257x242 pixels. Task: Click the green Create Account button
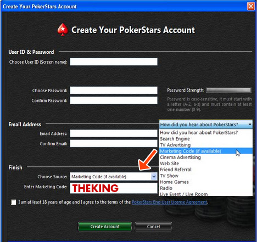point(105,227)
